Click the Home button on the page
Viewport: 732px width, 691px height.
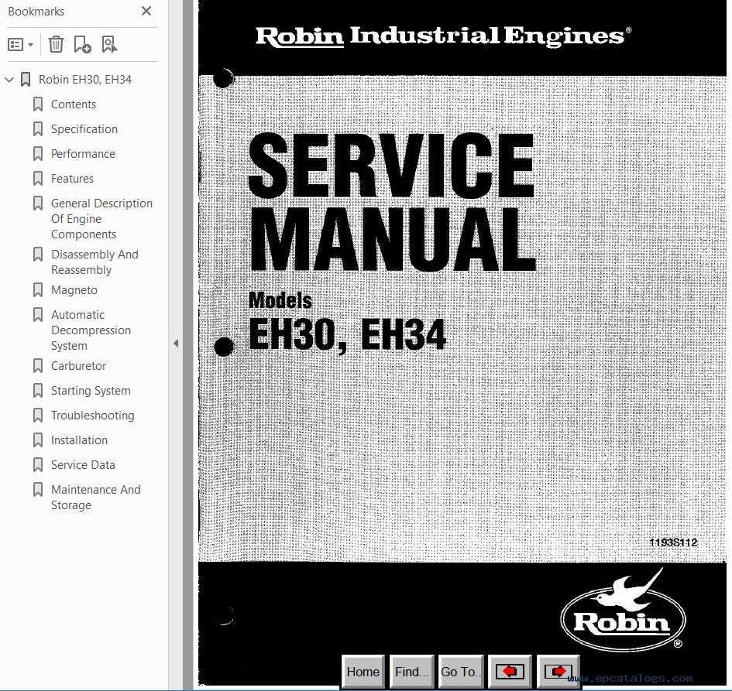point(363,672)
